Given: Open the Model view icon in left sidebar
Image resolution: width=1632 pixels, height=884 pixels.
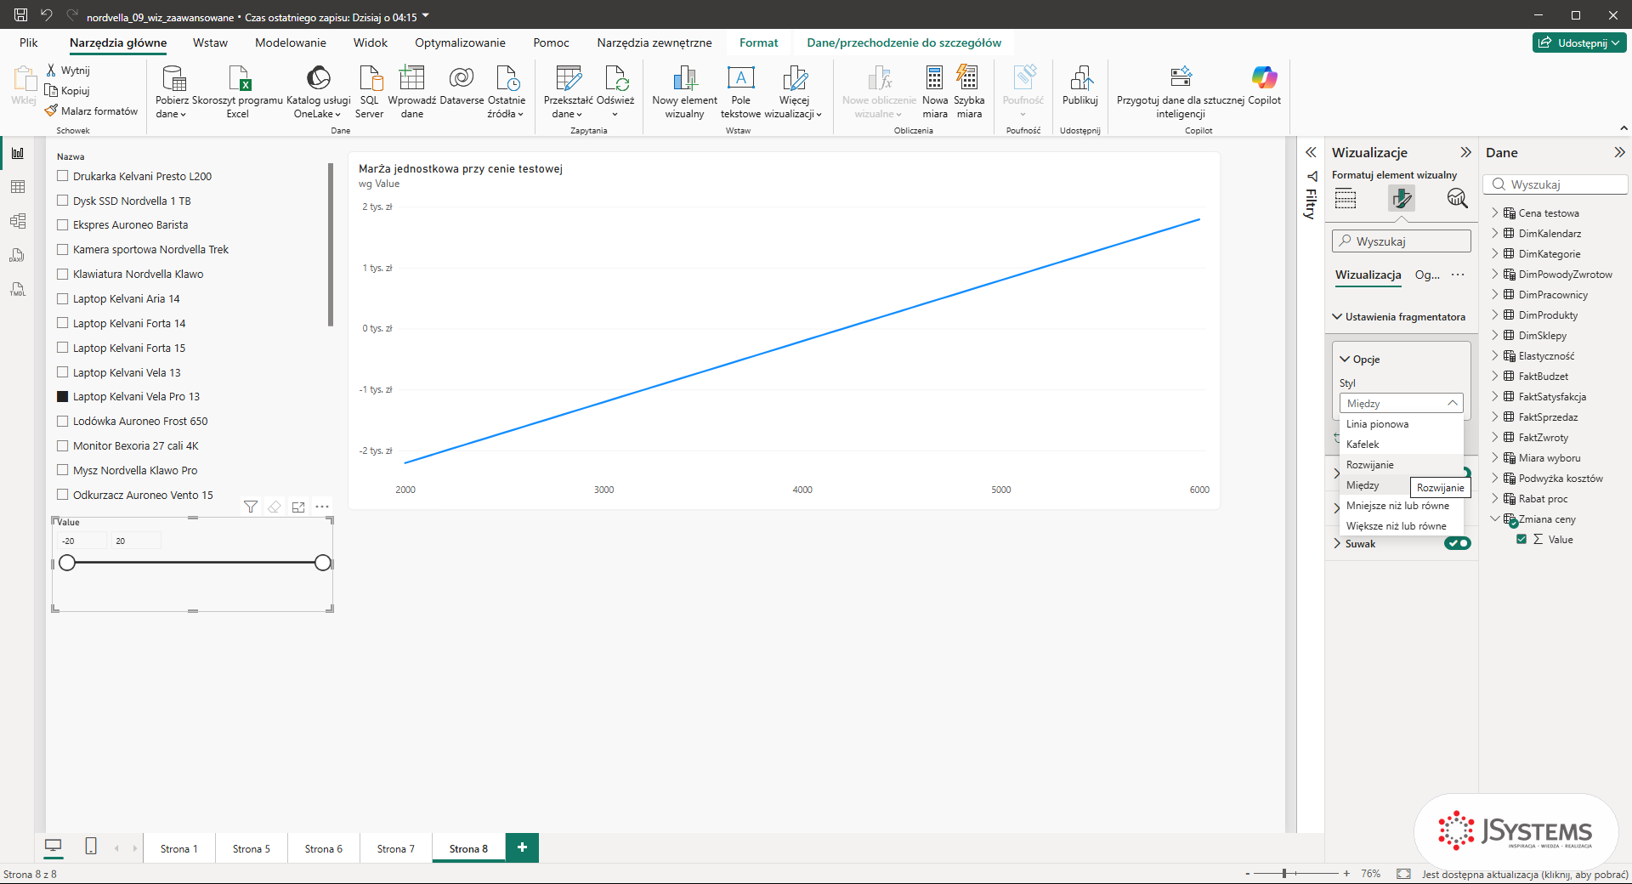Looking at the screenshot, I should [18, 221].
